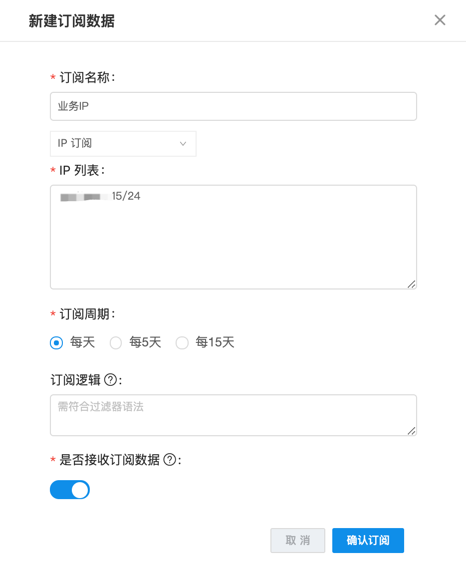
Task: Focus the 订阅名称 field containing 业务IP
Action: pos(233,106)
